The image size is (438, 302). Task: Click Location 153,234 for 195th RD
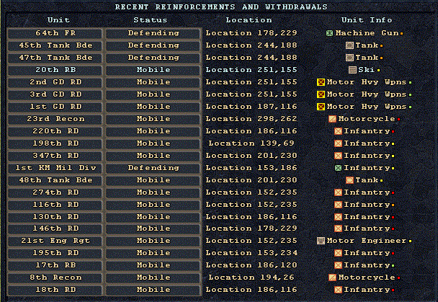(251, 253)
